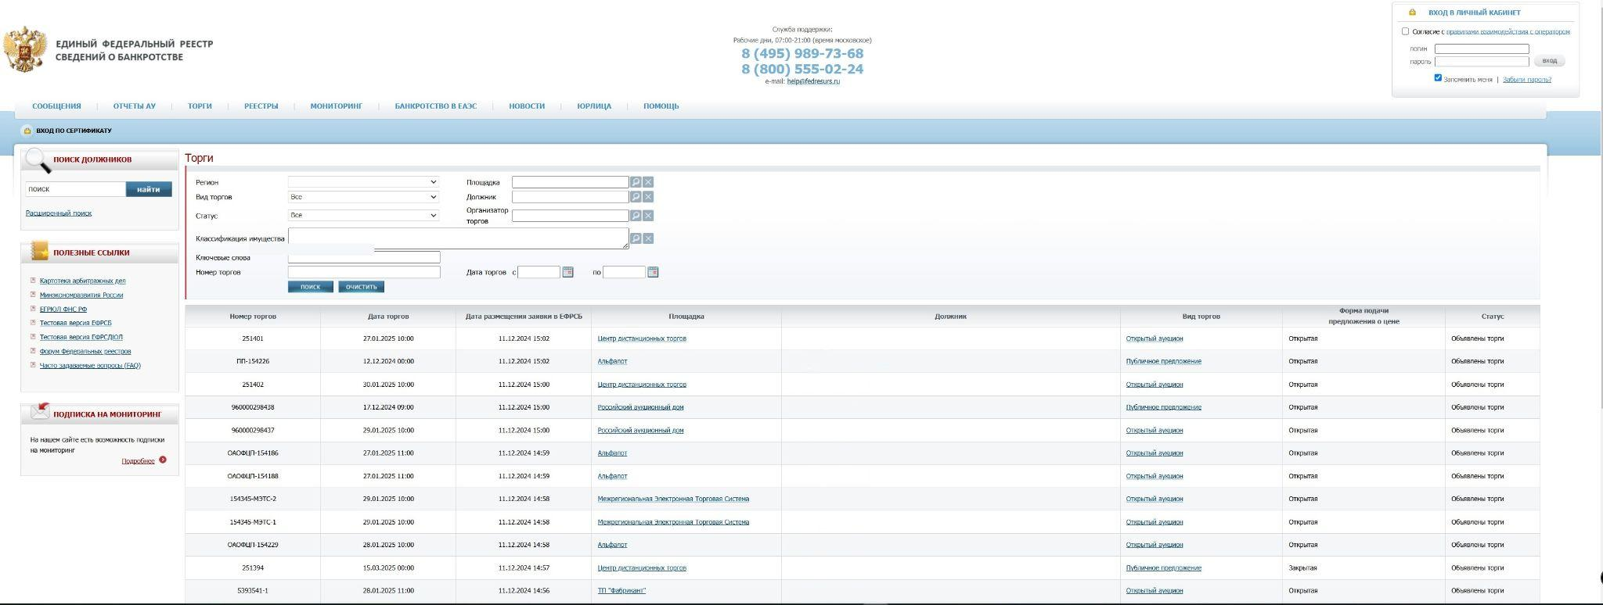
Task: Open the Отчеты АУ menu item
Action: pos(134,106)
